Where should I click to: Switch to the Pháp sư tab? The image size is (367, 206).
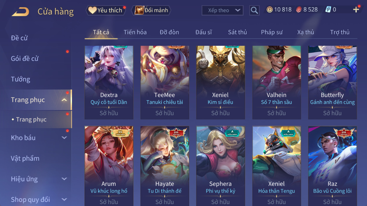point(271,32)
